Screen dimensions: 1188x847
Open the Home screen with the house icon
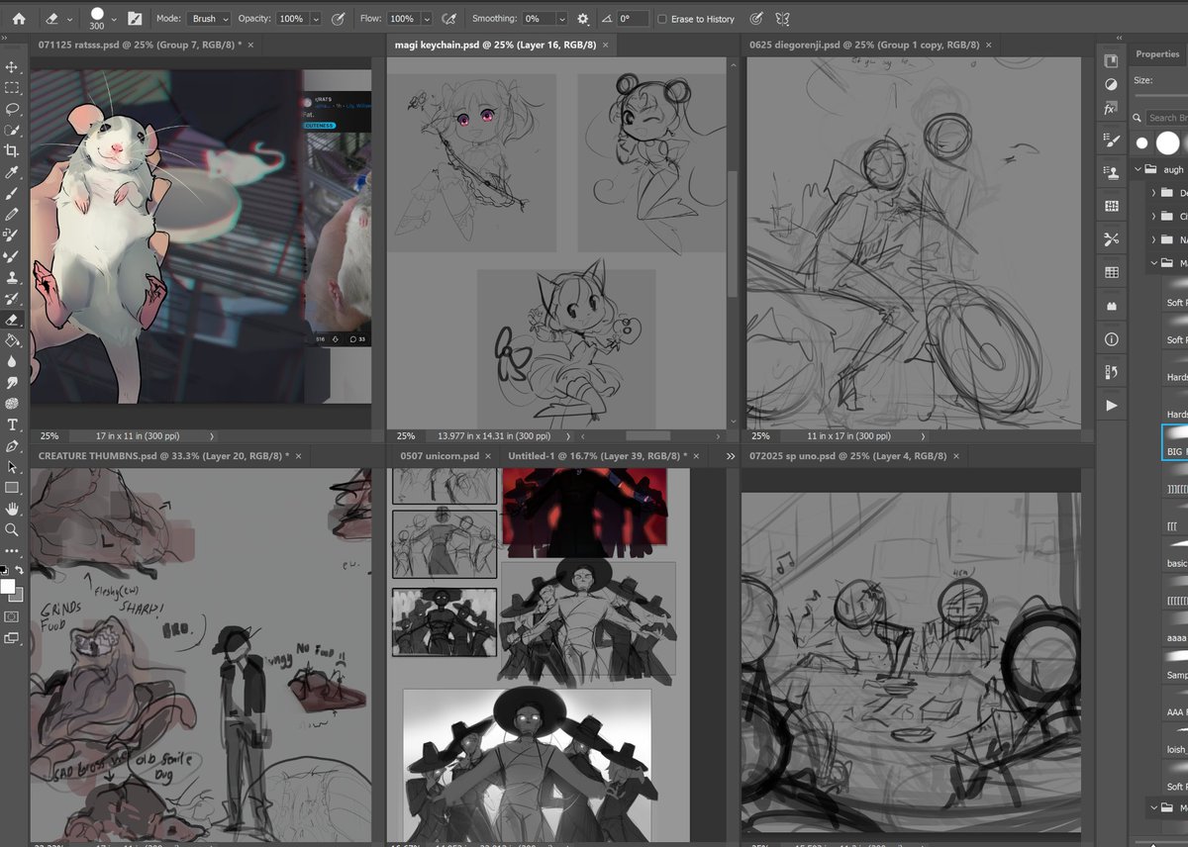pos(17,18)
